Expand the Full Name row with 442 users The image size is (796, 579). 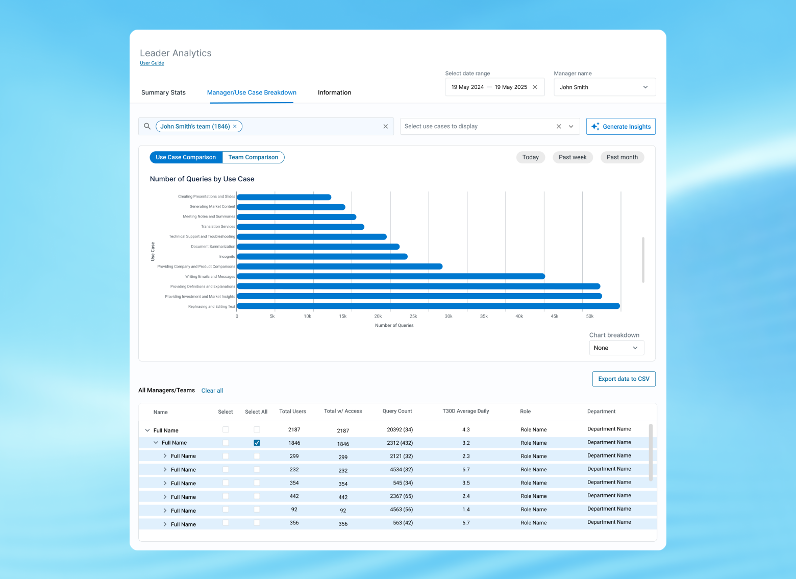point(165,497)
